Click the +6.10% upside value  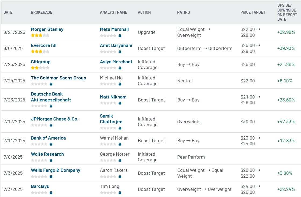(x=285, y=81)
